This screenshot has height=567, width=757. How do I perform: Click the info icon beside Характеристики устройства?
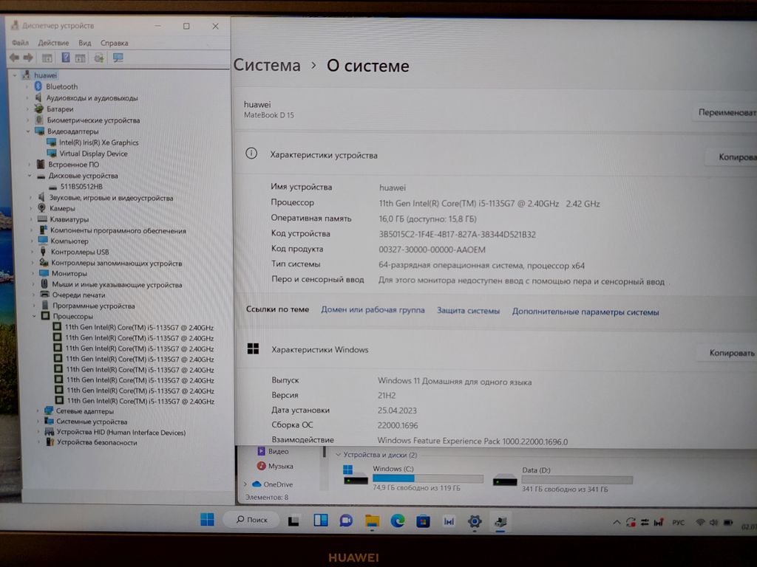click(251, 154)
